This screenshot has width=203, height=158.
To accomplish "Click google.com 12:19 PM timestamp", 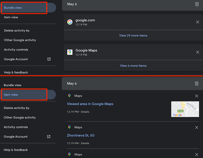I will [81, 24].
